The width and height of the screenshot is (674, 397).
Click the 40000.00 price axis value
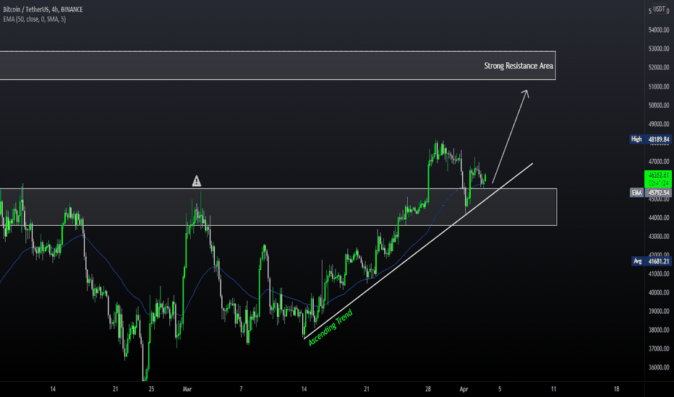(659, 293)
